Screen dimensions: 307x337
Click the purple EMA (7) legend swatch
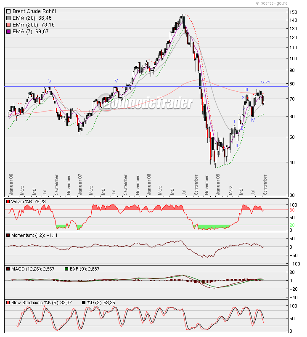[8, 32]
